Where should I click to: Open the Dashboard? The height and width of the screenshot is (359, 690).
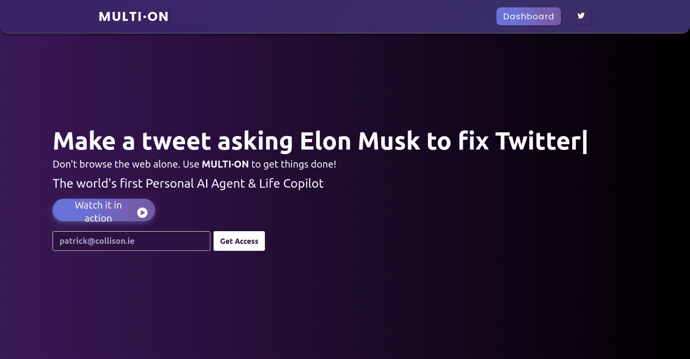pos(528,16)
